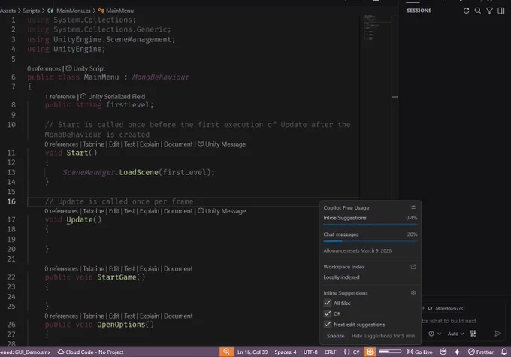Click the SESSIONS panel title

419,11
